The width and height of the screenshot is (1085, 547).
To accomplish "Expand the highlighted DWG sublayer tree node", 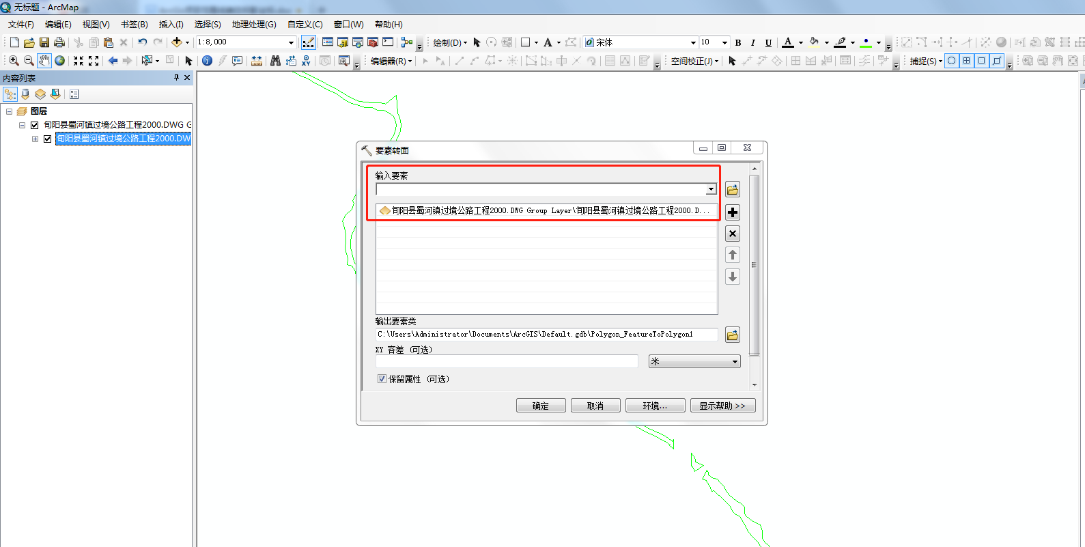I will [35, 139].
